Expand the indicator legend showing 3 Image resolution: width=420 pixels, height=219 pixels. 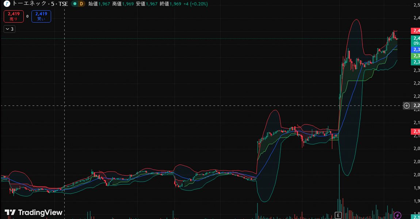click(x=9, y=29)
